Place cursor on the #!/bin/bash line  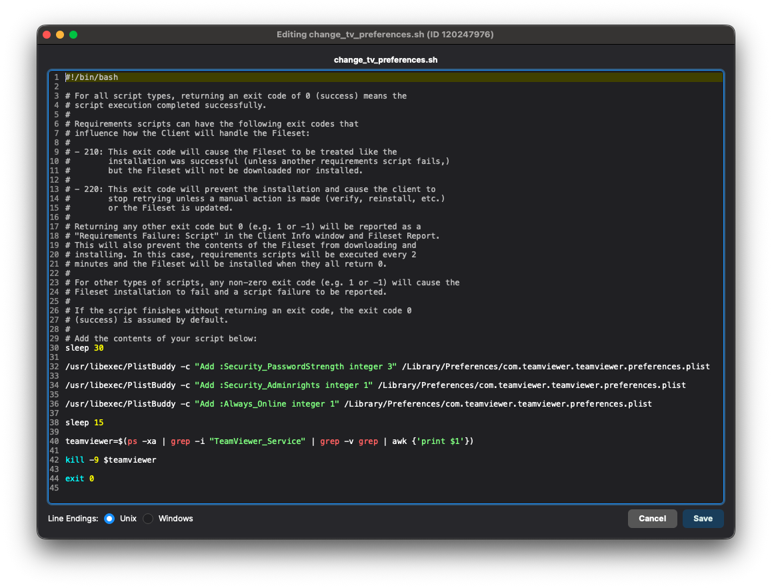pos(91,77)
